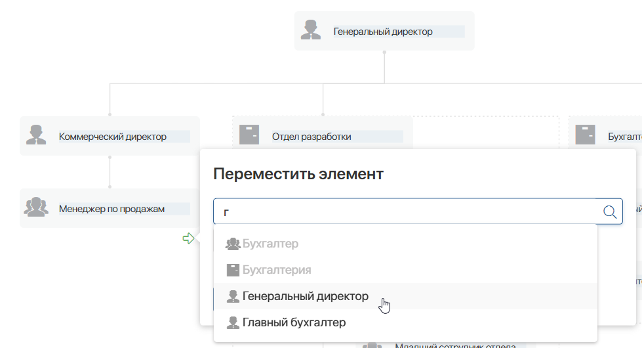Screen dimensions: 642x348
Task: Click the department icon of 'Отдел разработки'
Action: [x=249, y=135]
